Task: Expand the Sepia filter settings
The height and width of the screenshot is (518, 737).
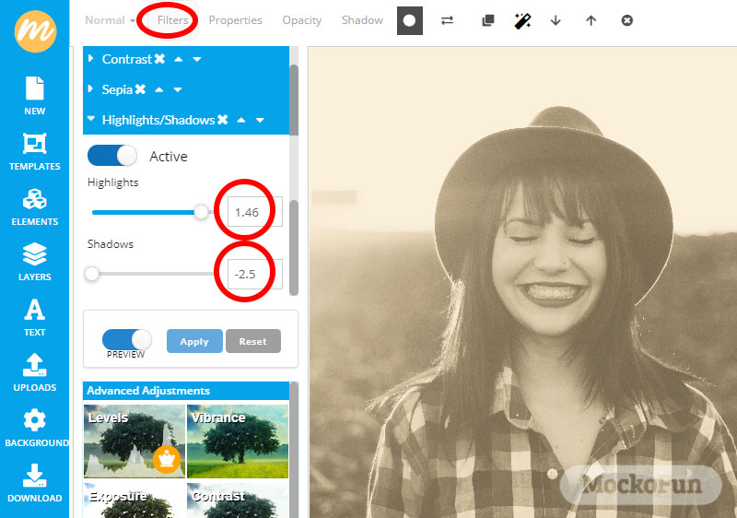Action: 90,88
